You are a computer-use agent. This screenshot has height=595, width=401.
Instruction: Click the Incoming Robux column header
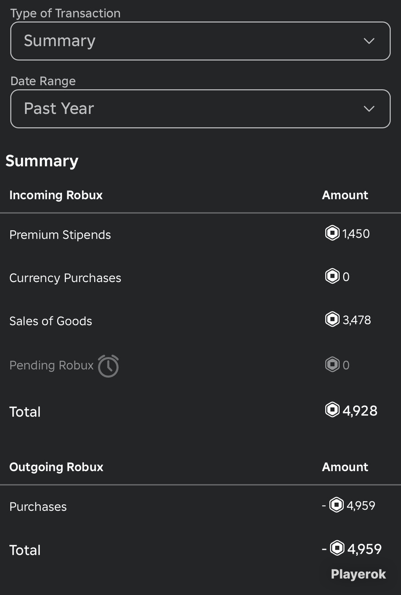pos(56,195)
